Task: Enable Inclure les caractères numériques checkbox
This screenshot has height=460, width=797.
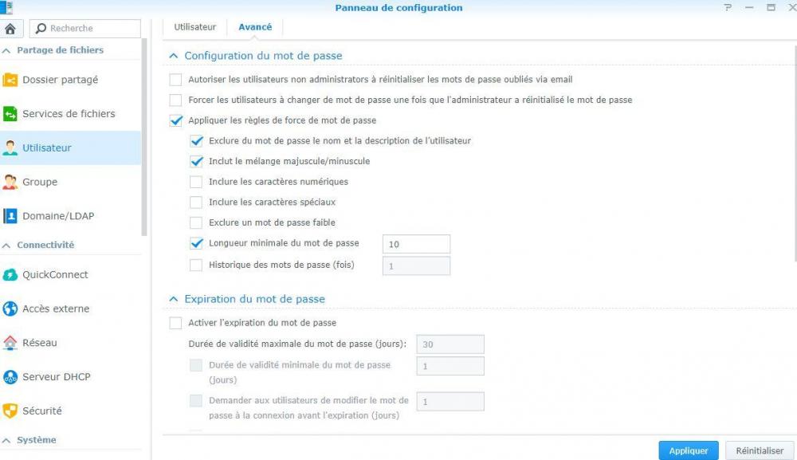Action: click(196, 182)
